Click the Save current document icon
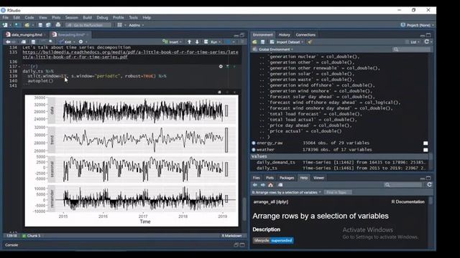Image resolution: width=460 pixels, height=258 pixels. 40,25
